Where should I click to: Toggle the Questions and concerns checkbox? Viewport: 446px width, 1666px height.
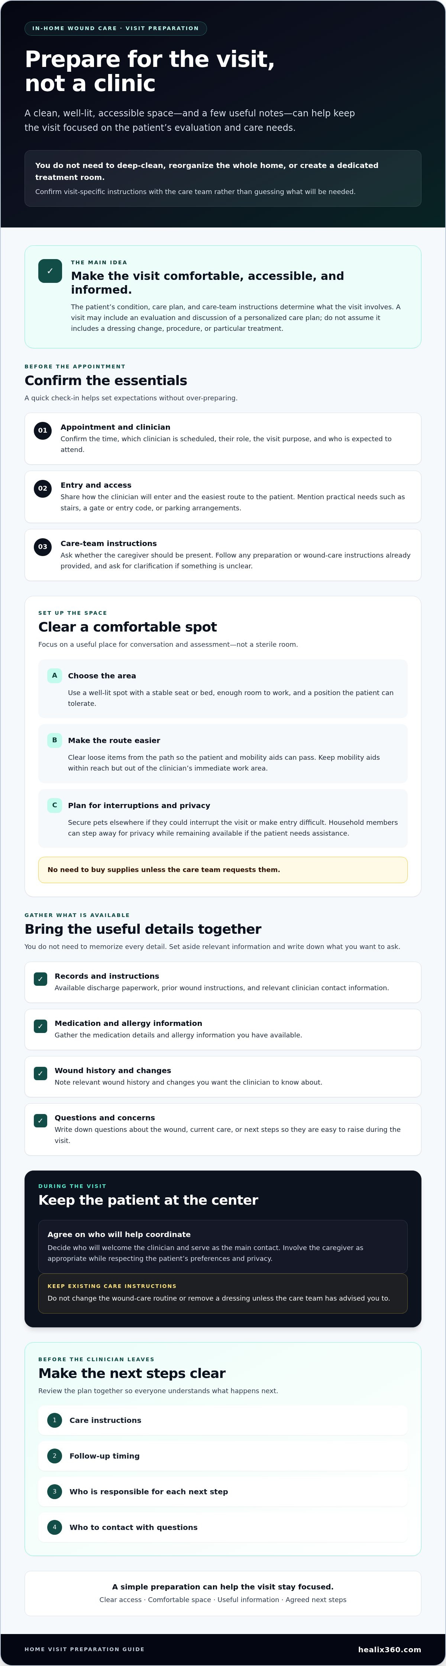point(40,1121)
